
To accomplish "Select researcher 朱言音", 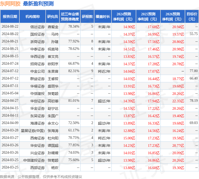I will coord(53,71).
